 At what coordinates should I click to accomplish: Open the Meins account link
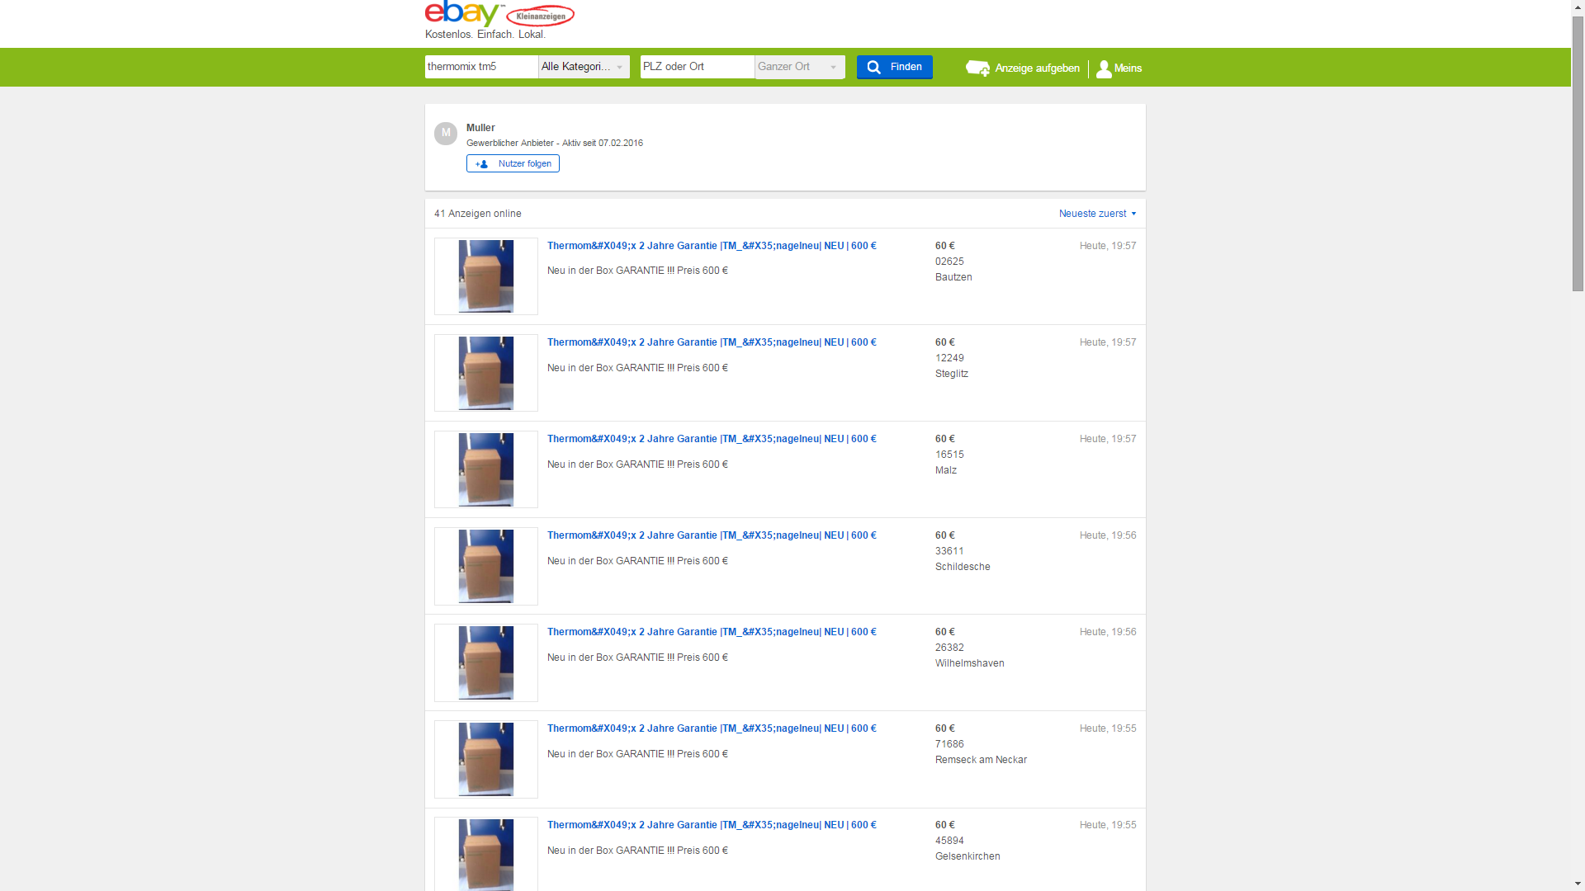click(x=1119, y=68)
